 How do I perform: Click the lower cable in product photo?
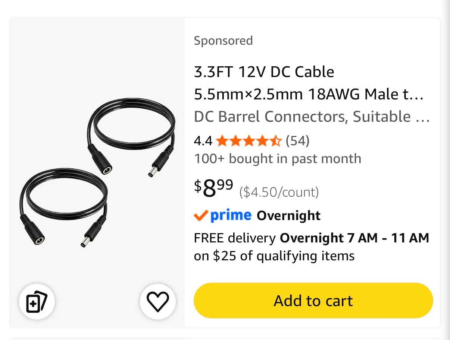pyautogui.click(x=63, y=207)
